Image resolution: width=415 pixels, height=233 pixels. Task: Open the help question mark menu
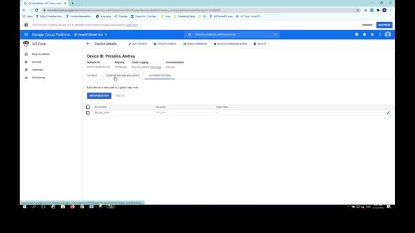(x=364, y=34)
